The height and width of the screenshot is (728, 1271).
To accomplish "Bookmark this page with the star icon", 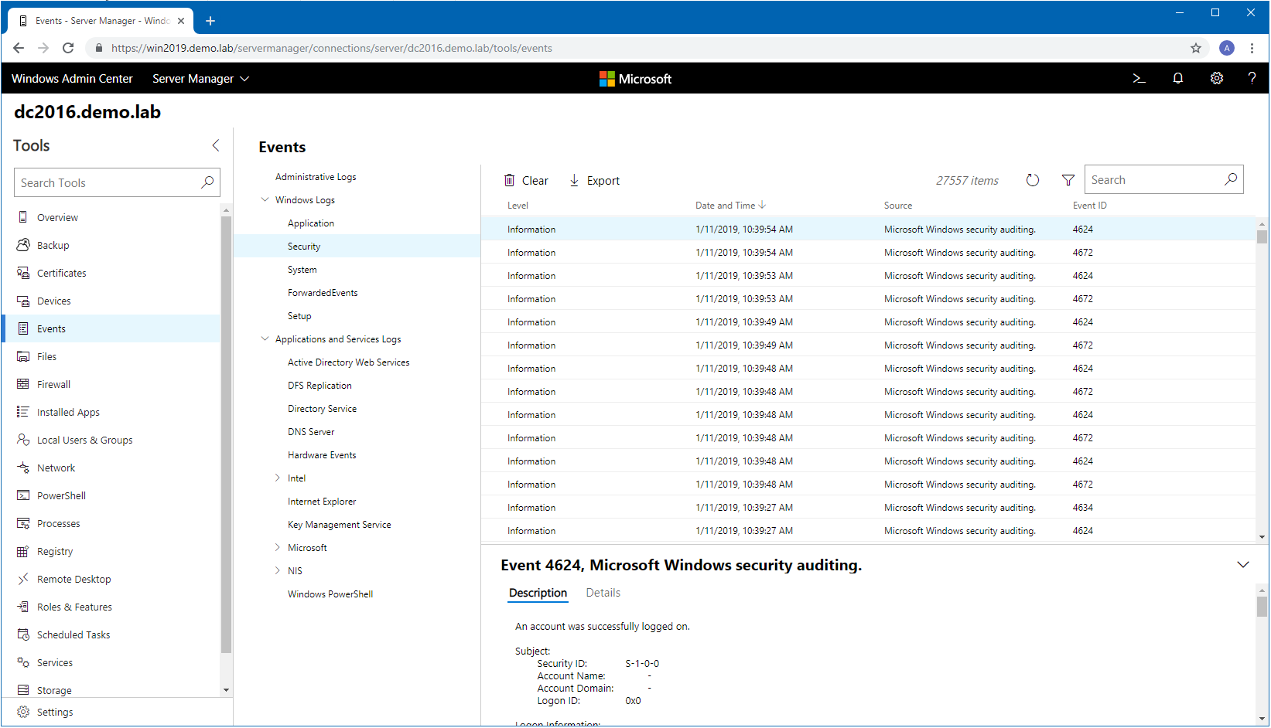I will 1195,48.
